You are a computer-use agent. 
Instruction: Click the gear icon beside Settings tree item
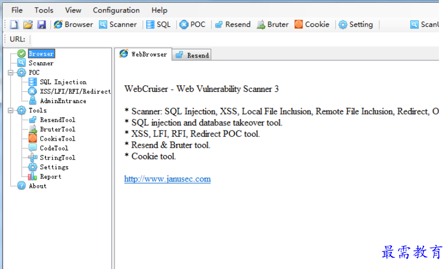[32, 167]
